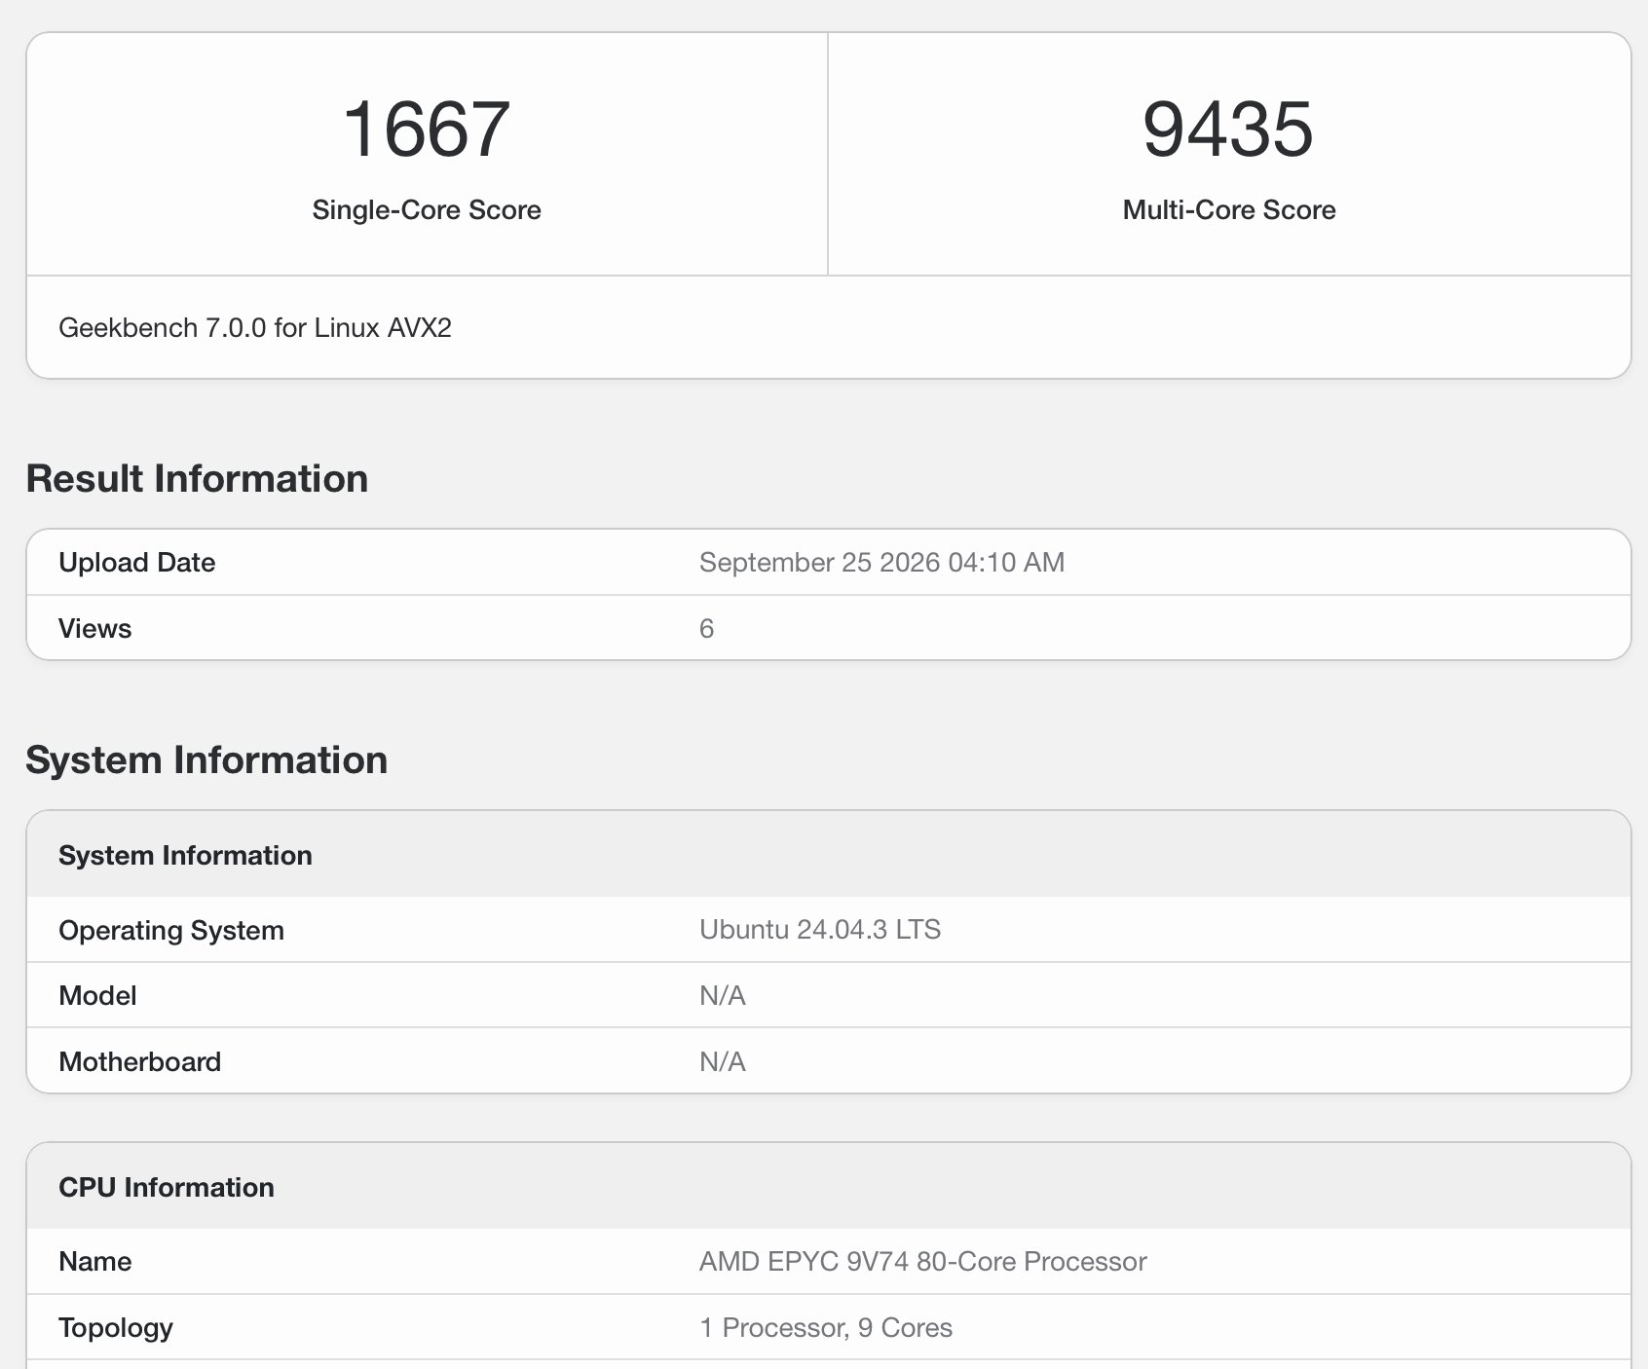Select the N/A value for Motherboard
This screenshot has height=1369, width=1648.
pos(723,1062)
